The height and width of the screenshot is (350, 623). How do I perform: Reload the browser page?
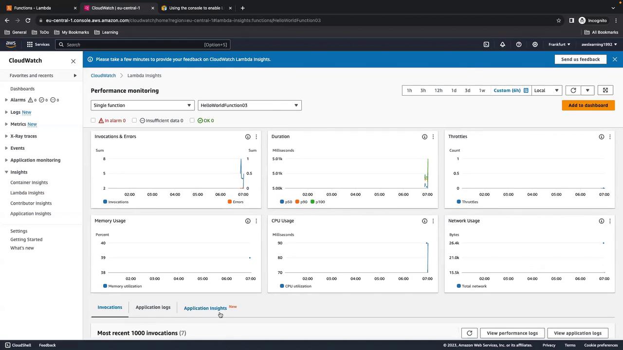(x=28, y=20)
